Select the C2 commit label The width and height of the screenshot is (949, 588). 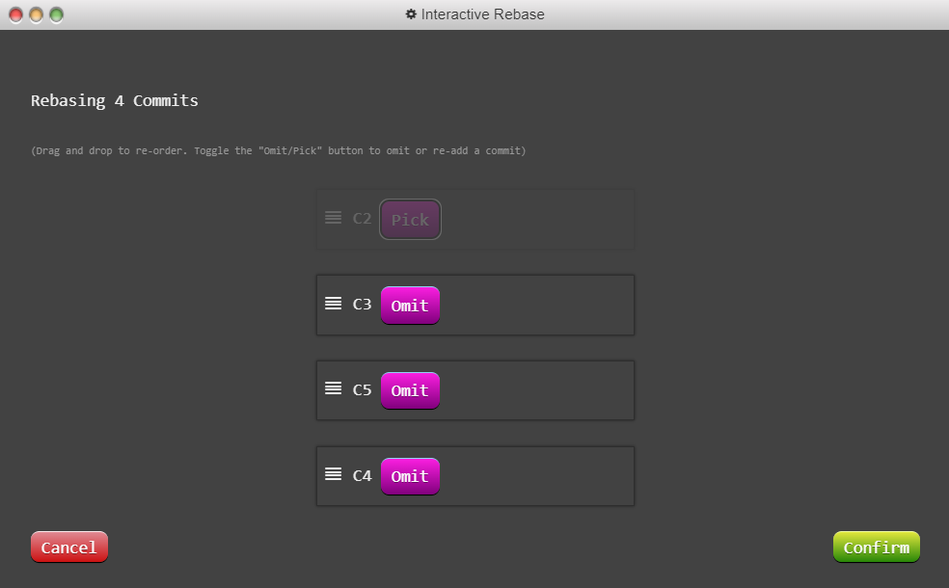click(362, 219)
